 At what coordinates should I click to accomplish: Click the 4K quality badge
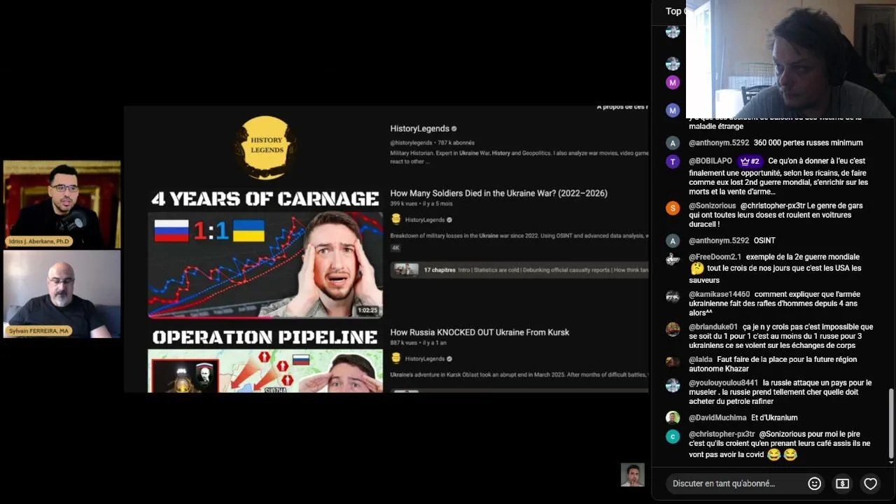coord(395,248)
